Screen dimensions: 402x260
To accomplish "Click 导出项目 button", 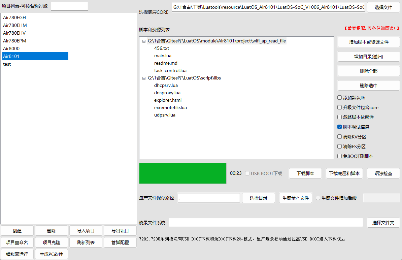I will tap(120, 231).
